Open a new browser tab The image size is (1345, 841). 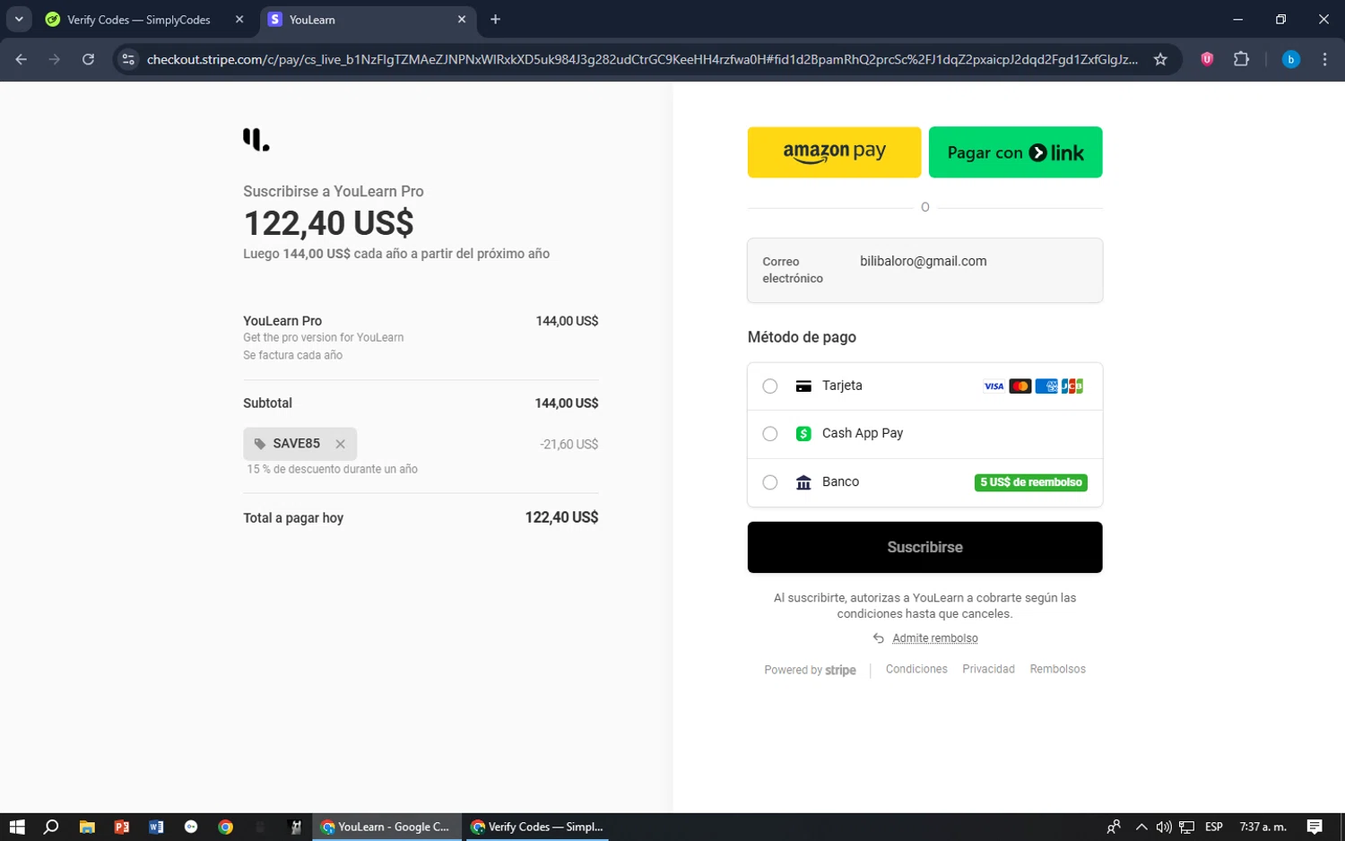pyautogui.click(x=495, y=20)
